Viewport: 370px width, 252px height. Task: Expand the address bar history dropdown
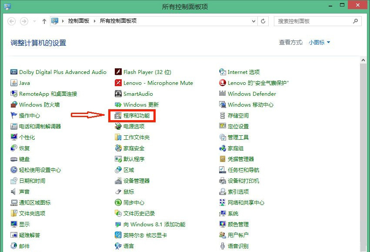click(x=253, y=21)
